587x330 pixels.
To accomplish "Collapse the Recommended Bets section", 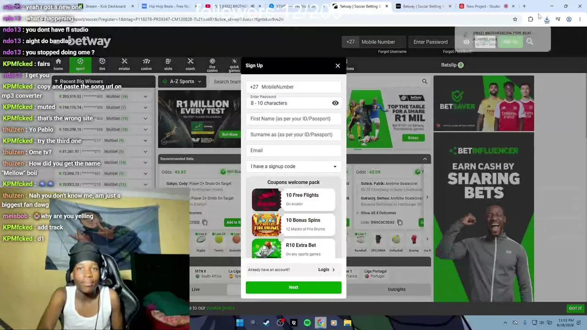I will pyautogui.click(x=425, y=159).
